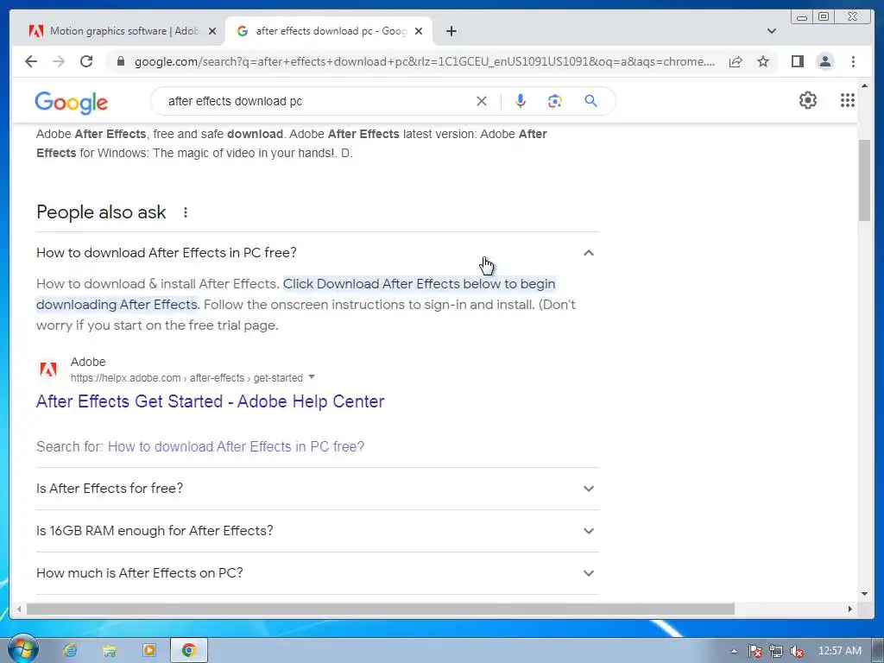Click the vertical scrollbar thumb

[x=864, y=180]
